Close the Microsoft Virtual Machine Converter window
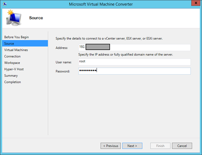Viewport: 202px width, 155px height. pyautogui.click(x=196, y=3)
